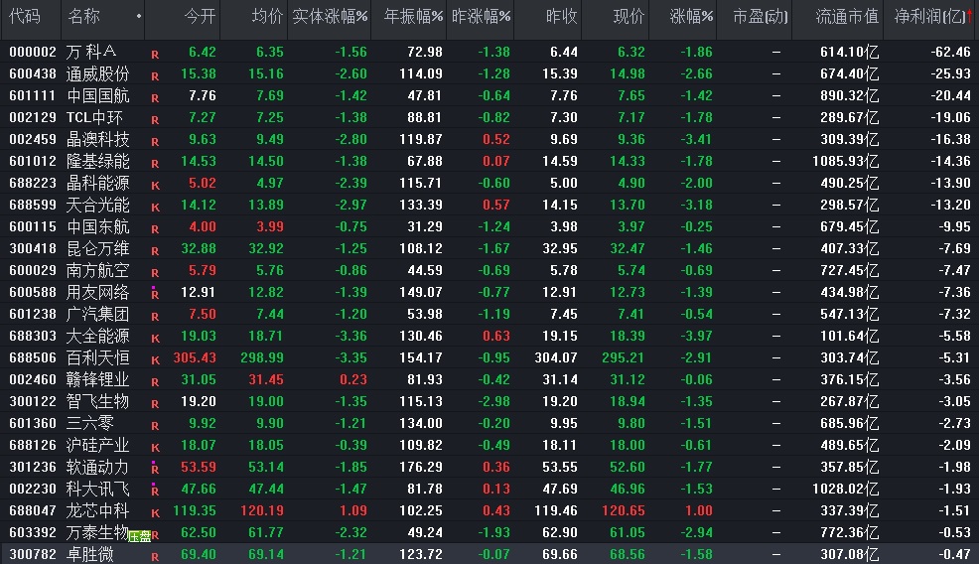Select the stock name 用友网络
Viewport: 979px width, 564px height.
(x=98, y=292)
